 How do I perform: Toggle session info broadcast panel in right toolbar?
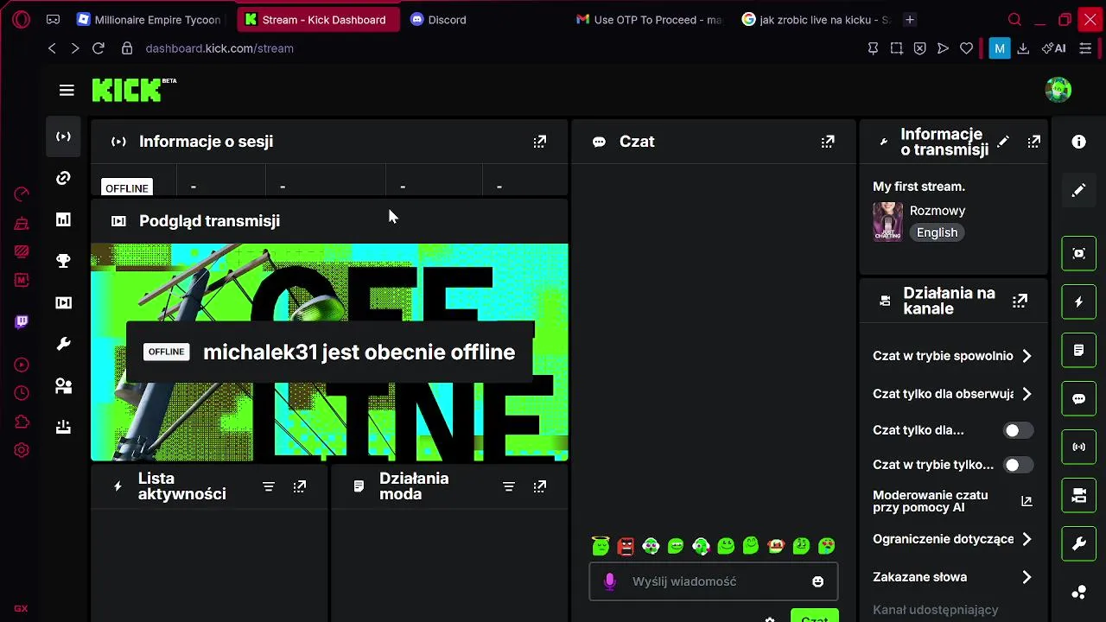[x=1078, y=447]
